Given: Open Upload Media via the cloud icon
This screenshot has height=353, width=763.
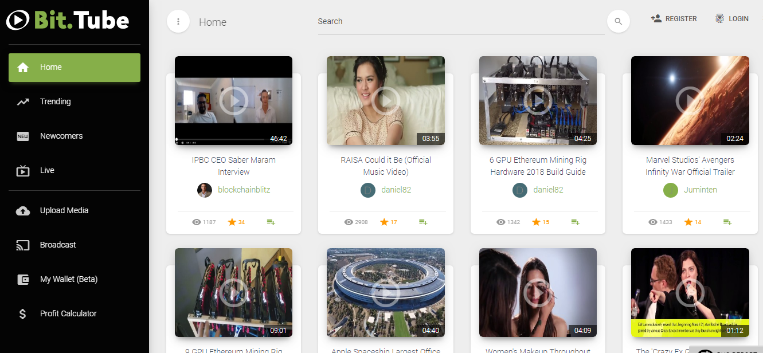Looking at the screenshot, I should pyautogui.click(x=23, y=210).
